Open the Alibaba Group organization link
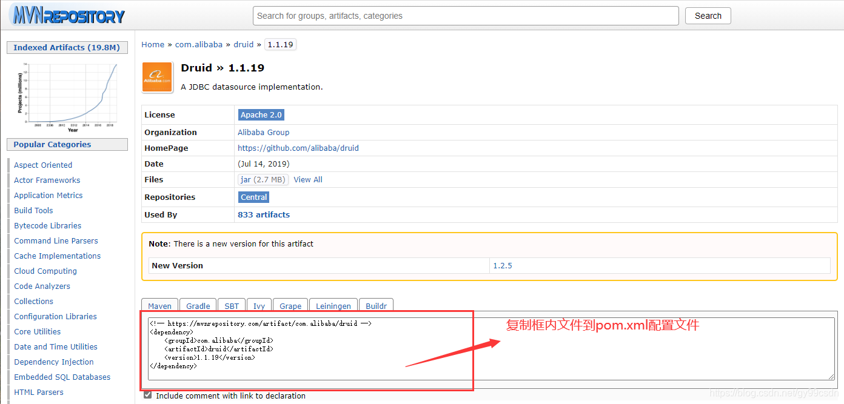This screenshot has width=844, height=404. tap(263, 132)
